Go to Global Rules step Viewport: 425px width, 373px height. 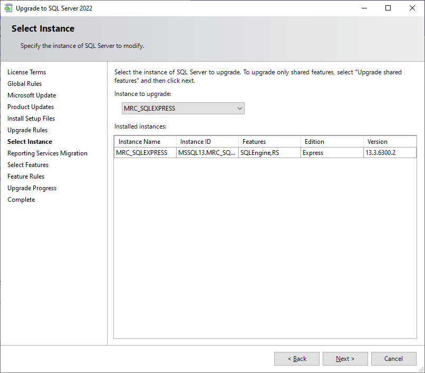[24, 84]
